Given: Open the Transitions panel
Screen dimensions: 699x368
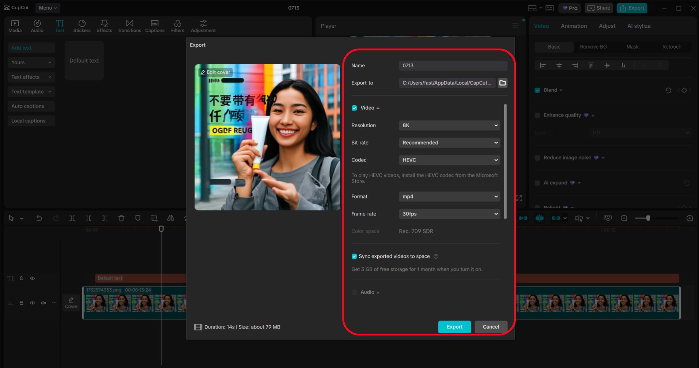Looking at the screenshot, I should coord(129,26).
